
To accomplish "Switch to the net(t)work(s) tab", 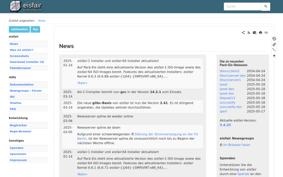I will click(x=19, y=29).
